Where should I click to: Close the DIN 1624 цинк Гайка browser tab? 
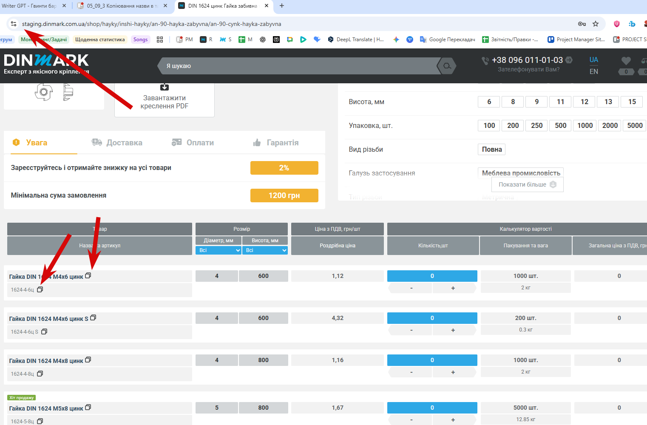[267, 6]
